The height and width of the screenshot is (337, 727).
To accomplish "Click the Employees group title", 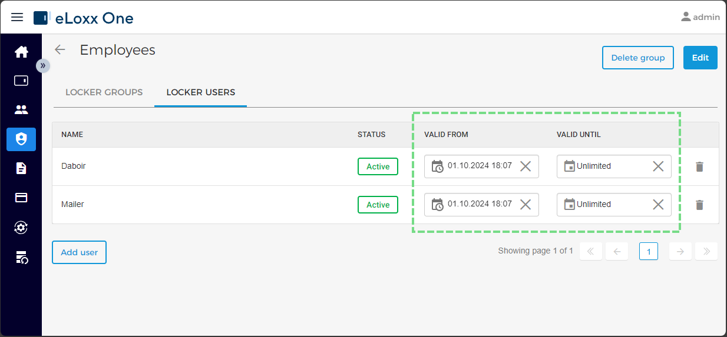I will (117, 50).
